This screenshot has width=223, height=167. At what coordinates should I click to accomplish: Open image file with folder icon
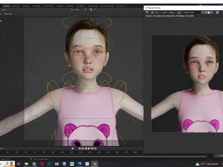(x=209, y=13)
